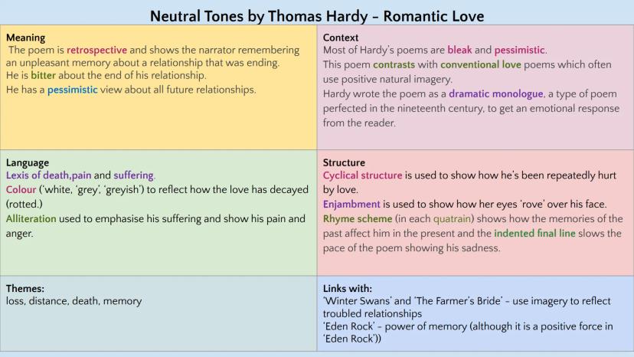
Task: Select the "Meaning" section heading
Action: pyautogui.click(x=25, y=38)
